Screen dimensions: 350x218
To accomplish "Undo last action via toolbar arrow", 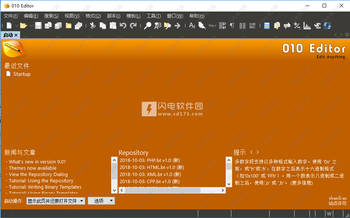I will tap(123, 26).
